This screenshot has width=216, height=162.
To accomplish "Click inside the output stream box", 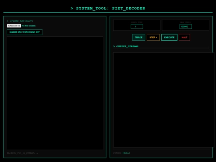I will [164, 100].
